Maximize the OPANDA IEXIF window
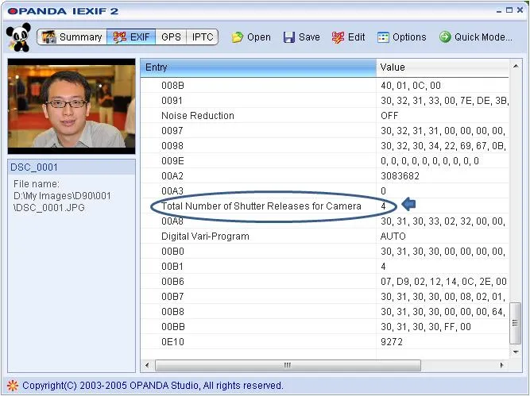The height and width of the screenshot is (396, 530). [x=509, y=10]
